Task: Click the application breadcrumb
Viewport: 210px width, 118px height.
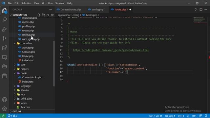Action: tap(64, 15)
